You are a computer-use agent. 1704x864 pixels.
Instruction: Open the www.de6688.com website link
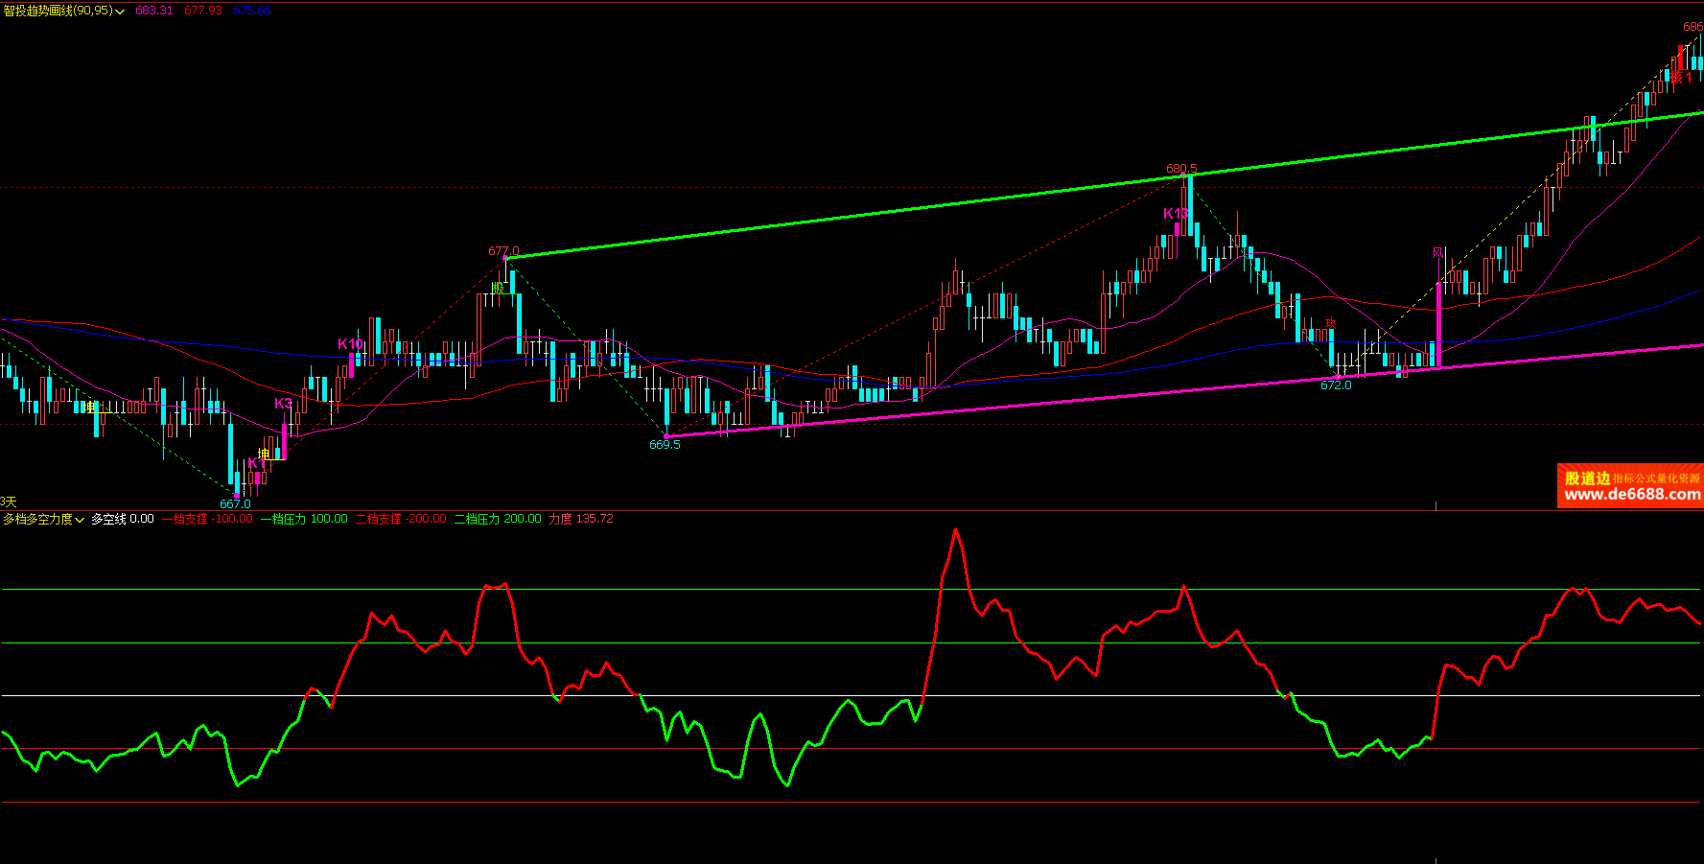1631,495
